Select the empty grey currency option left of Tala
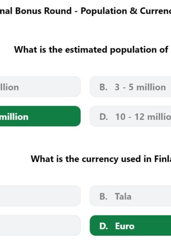This screenshot has width=171, height=240. coord(40,196)
